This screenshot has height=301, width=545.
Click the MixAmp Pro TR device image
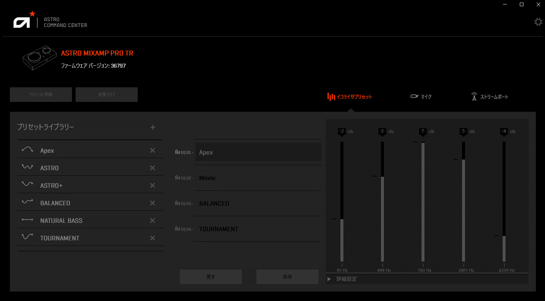(x=39, y=58)
